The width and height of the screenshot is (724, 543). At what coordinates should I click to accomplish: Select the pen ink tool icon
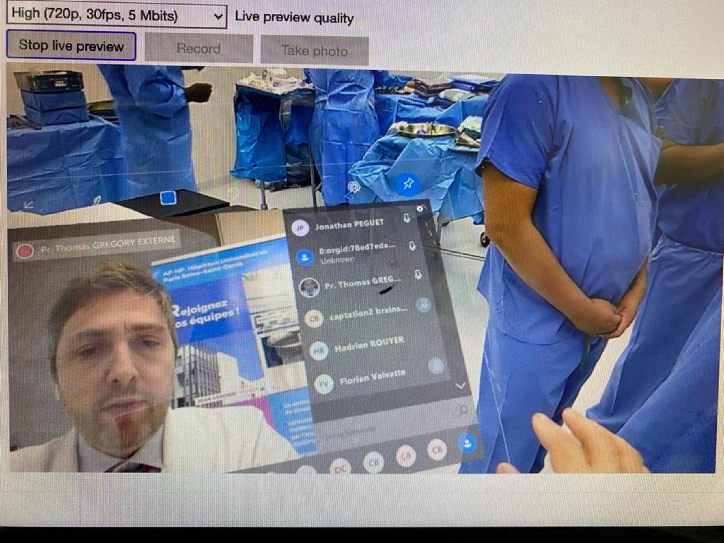point(97,200)
